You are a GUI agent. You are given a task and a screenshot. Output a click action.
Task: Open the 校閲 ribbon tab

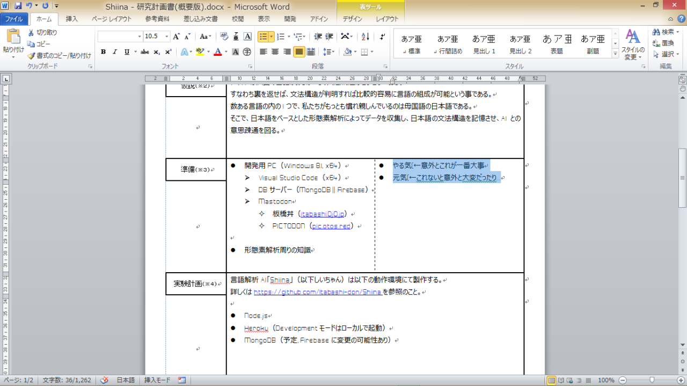238,19
